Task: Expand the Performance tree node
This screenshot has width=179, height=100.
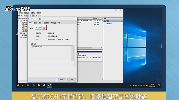Action: point(21,29)
